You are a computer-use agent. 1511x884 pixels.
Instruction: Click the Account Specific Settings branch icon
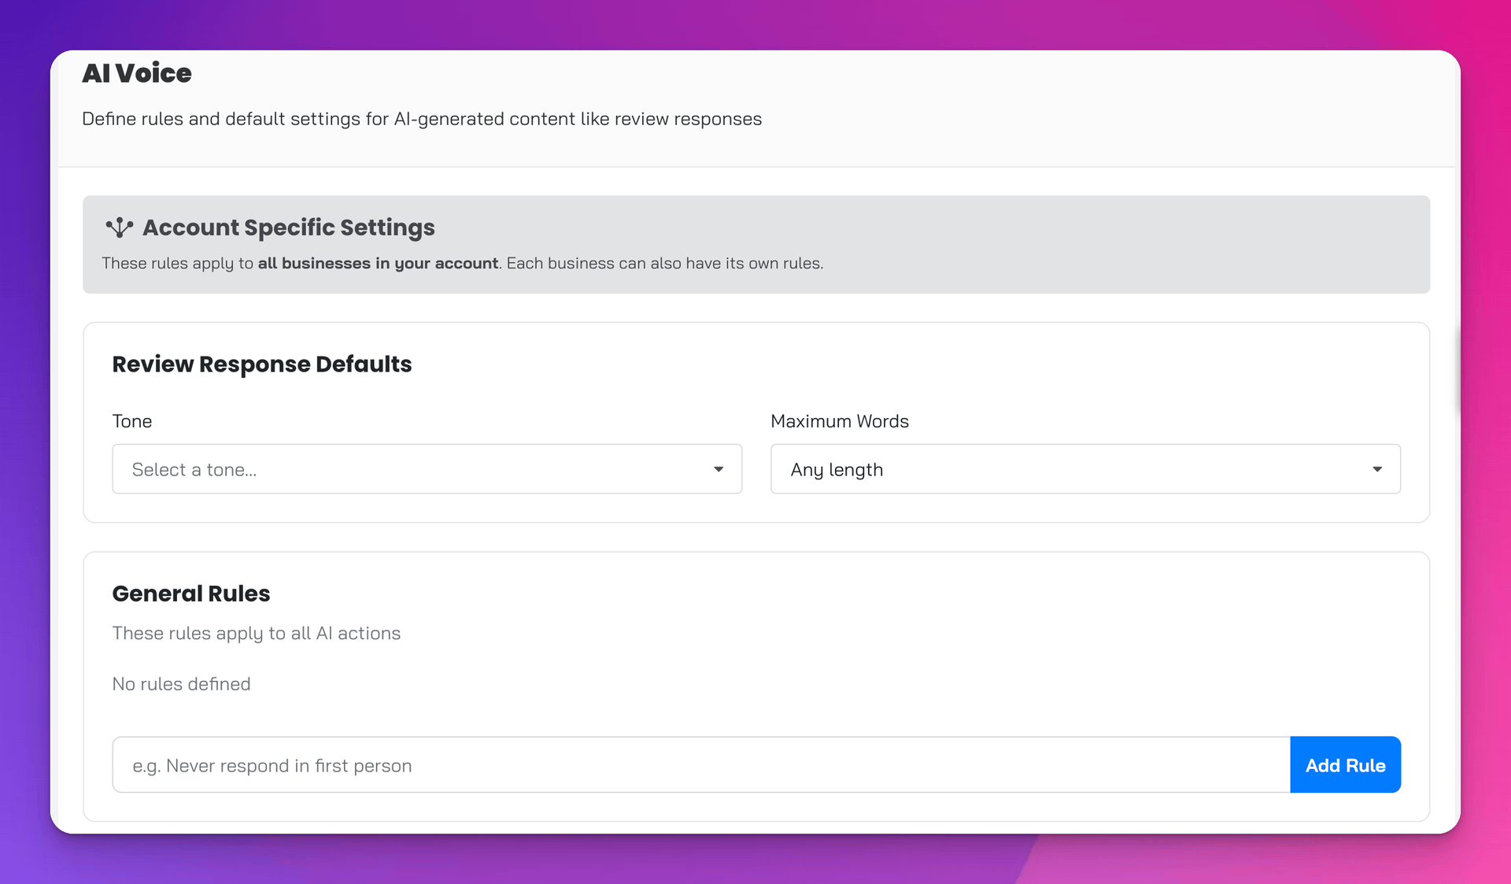pyautogui.click(x=119, y=227)
